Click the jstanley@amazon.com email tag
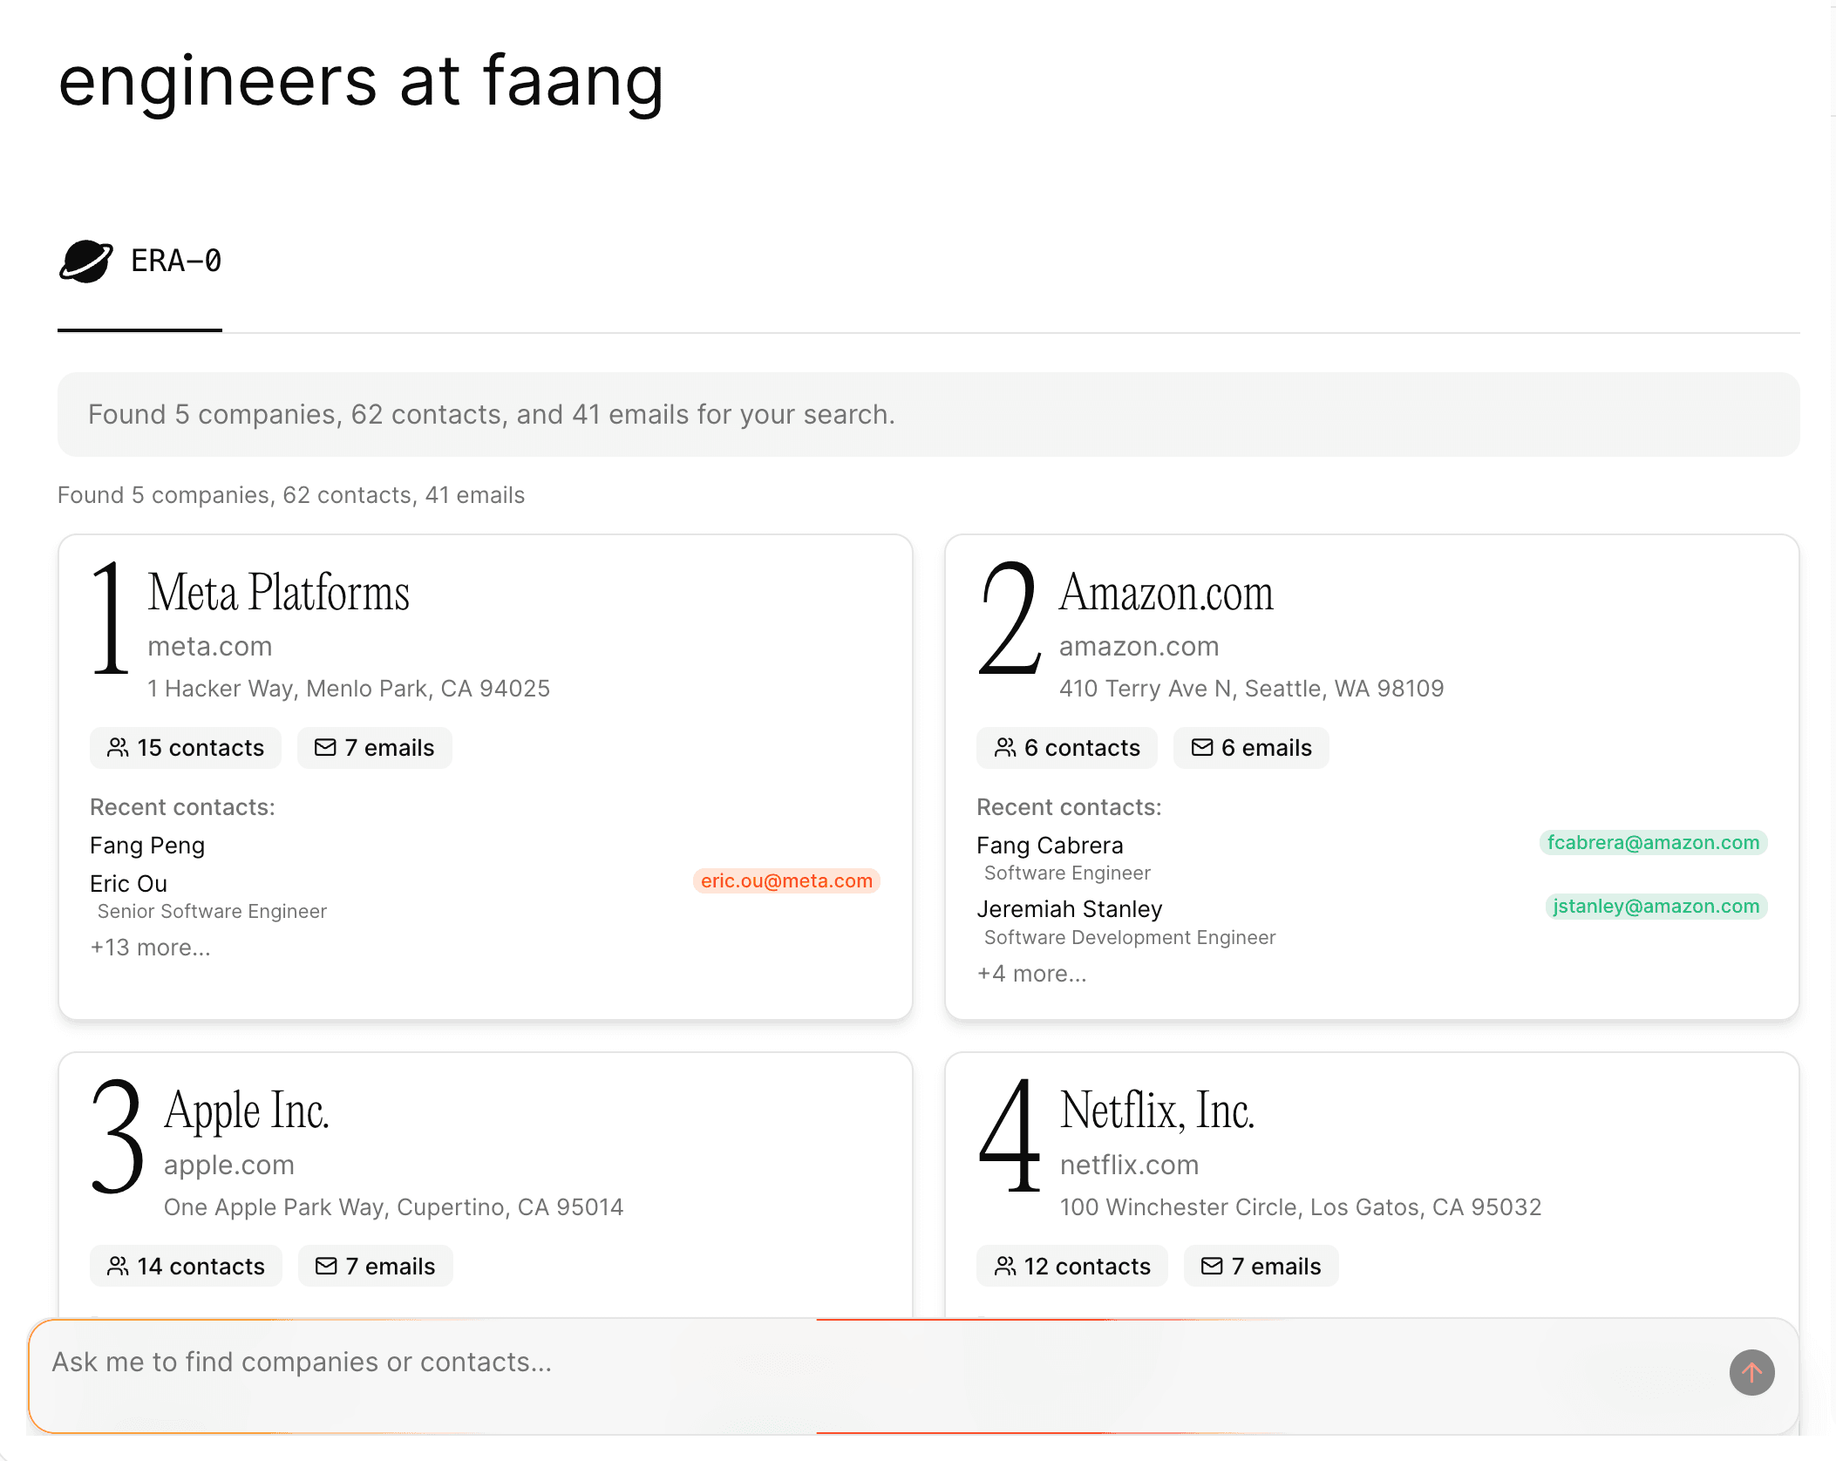The image size is (1836, 1461). pyautogui.click(x=1656, y=906)
